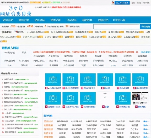Viewport: 151px width, 138px height.
Task: Open TOP排行榜 in the blue navigation bar
Action: point(119,20)
